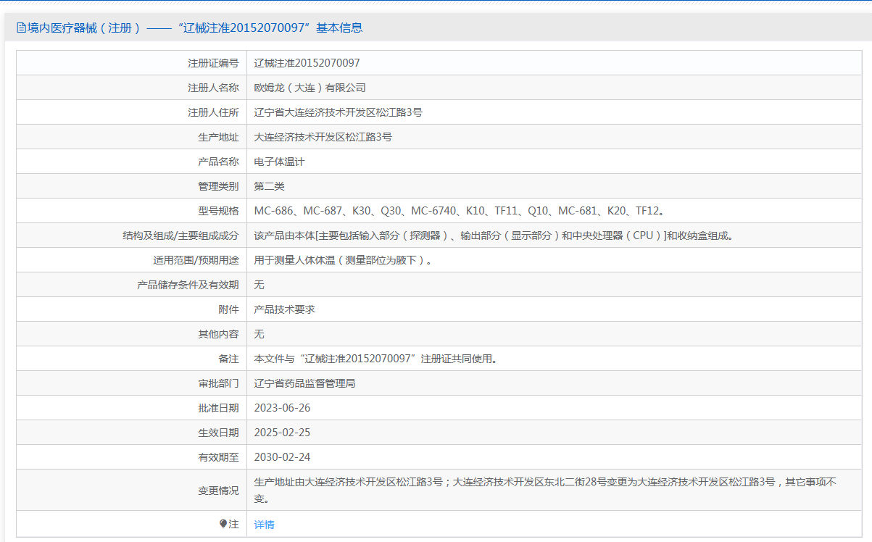This screenshot has height=542, width=872.
Task: Click the 型号规格 row label
Action: pyautogui.click(x=218, y=211)
